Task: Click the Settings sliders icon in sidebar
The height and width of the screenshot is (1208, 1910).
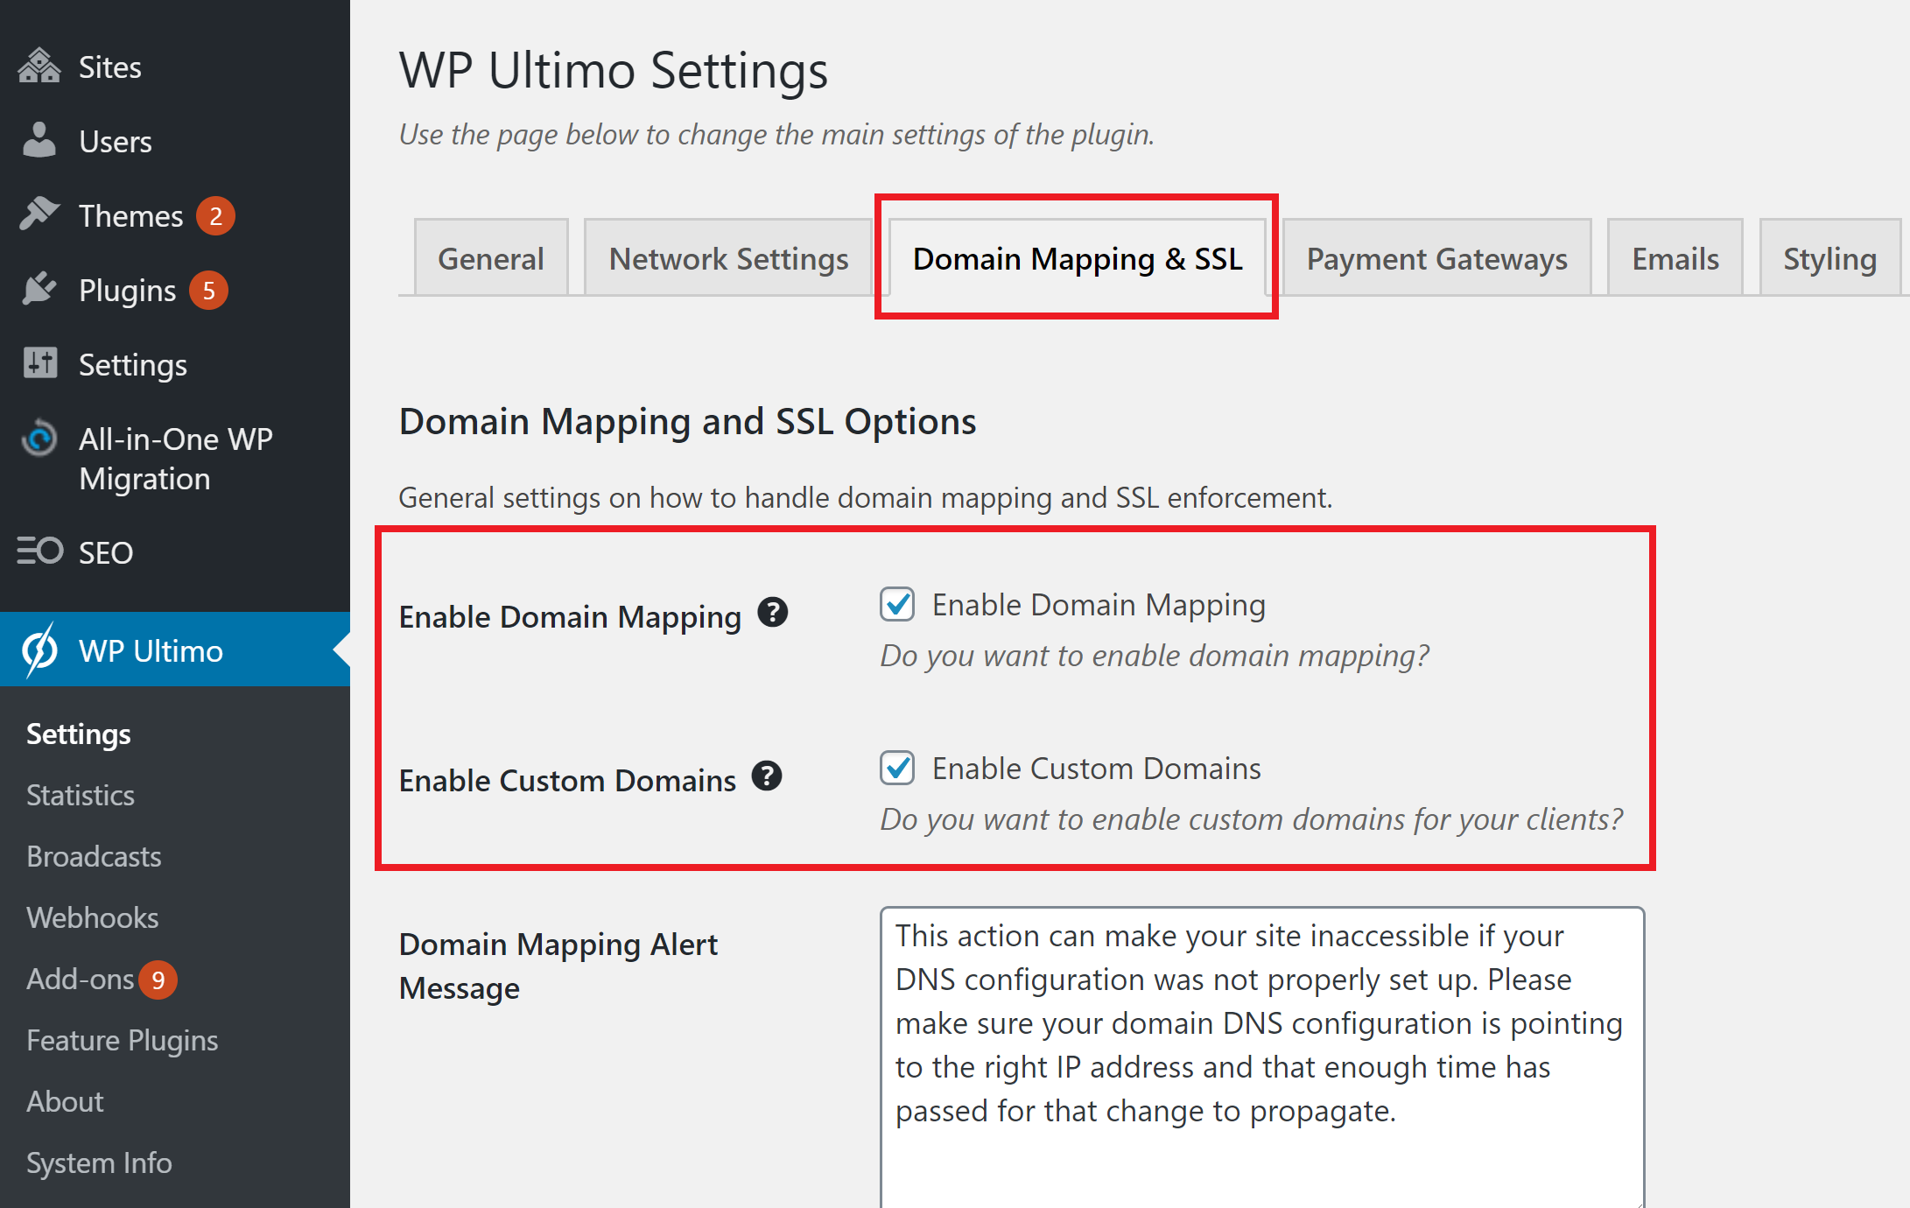Action: (x=40, y=363)
